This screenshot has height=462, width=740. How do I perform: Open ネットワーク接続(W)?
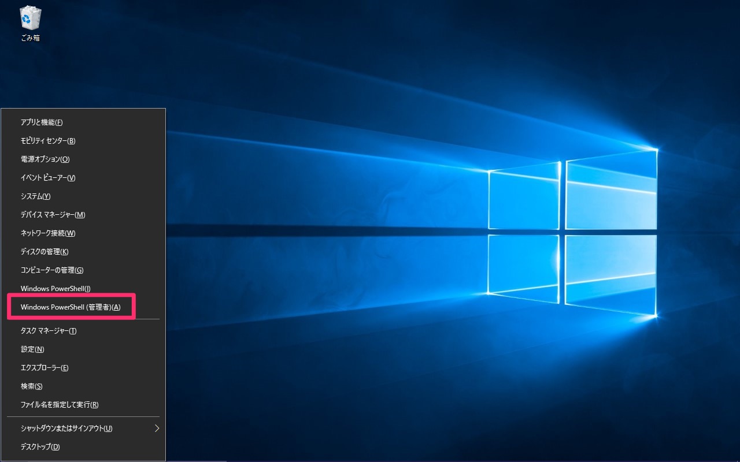[x=83, y=233]
